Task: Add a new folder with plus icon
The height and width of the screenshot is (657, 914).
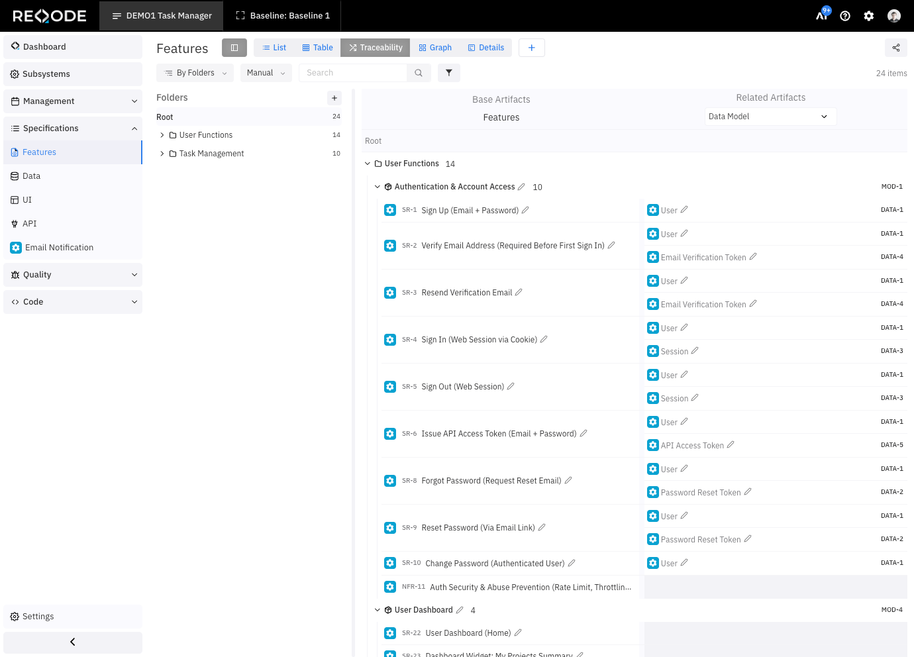Action: coord(334,98)
